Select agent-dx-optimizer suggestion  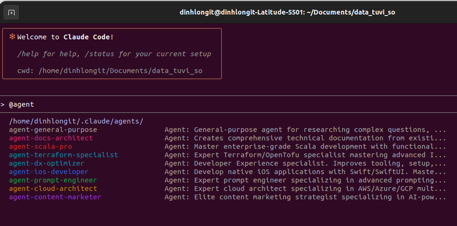(47, 163)
